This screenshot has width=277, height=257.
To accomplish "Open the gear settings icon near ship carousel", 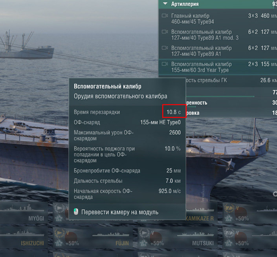I will [x=275, y=194].
